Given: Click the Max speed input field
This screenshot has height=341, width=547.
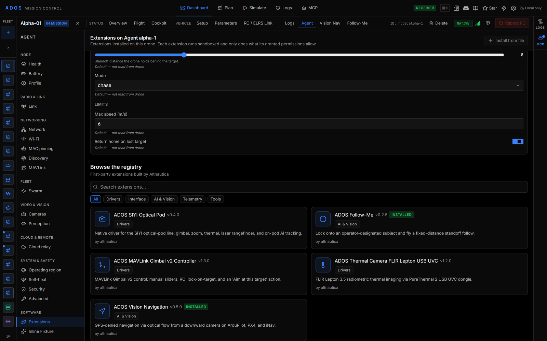Looking at the screenshot, I should (x=309, y=124).
